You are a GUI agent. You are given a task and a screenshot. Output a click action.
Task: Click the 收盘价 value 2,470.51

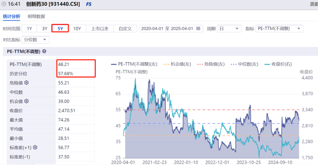[66, 111]
